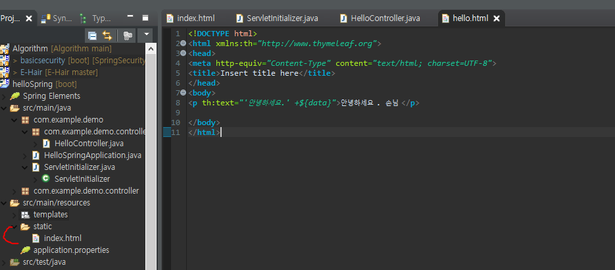Toggle code folding for the html tag
Image resolution: width=615 pixels, height=270 pixels.
point(183,43)
